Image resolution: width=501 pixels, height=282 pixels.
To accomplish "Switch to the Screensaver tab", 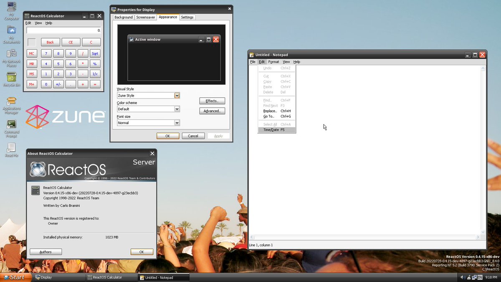I will click(x=146, y=18).
